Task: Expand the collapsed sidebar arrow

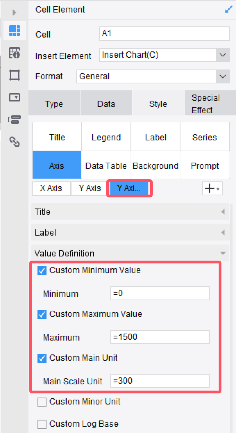Action: click(x=14, y=13)
